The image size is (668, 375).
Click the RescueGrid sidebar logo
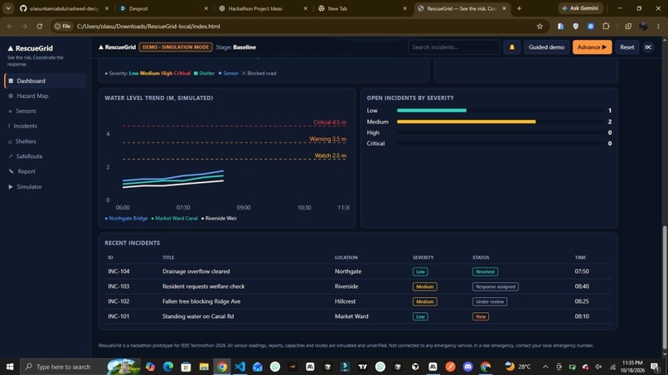pyautogui.click(x=30, y=49)
